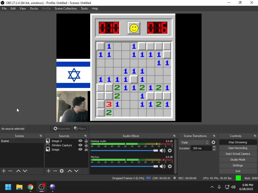This screenshot has width=258, height=193.
Task: Open the Edit menu
Action: (x=13, y=9)
